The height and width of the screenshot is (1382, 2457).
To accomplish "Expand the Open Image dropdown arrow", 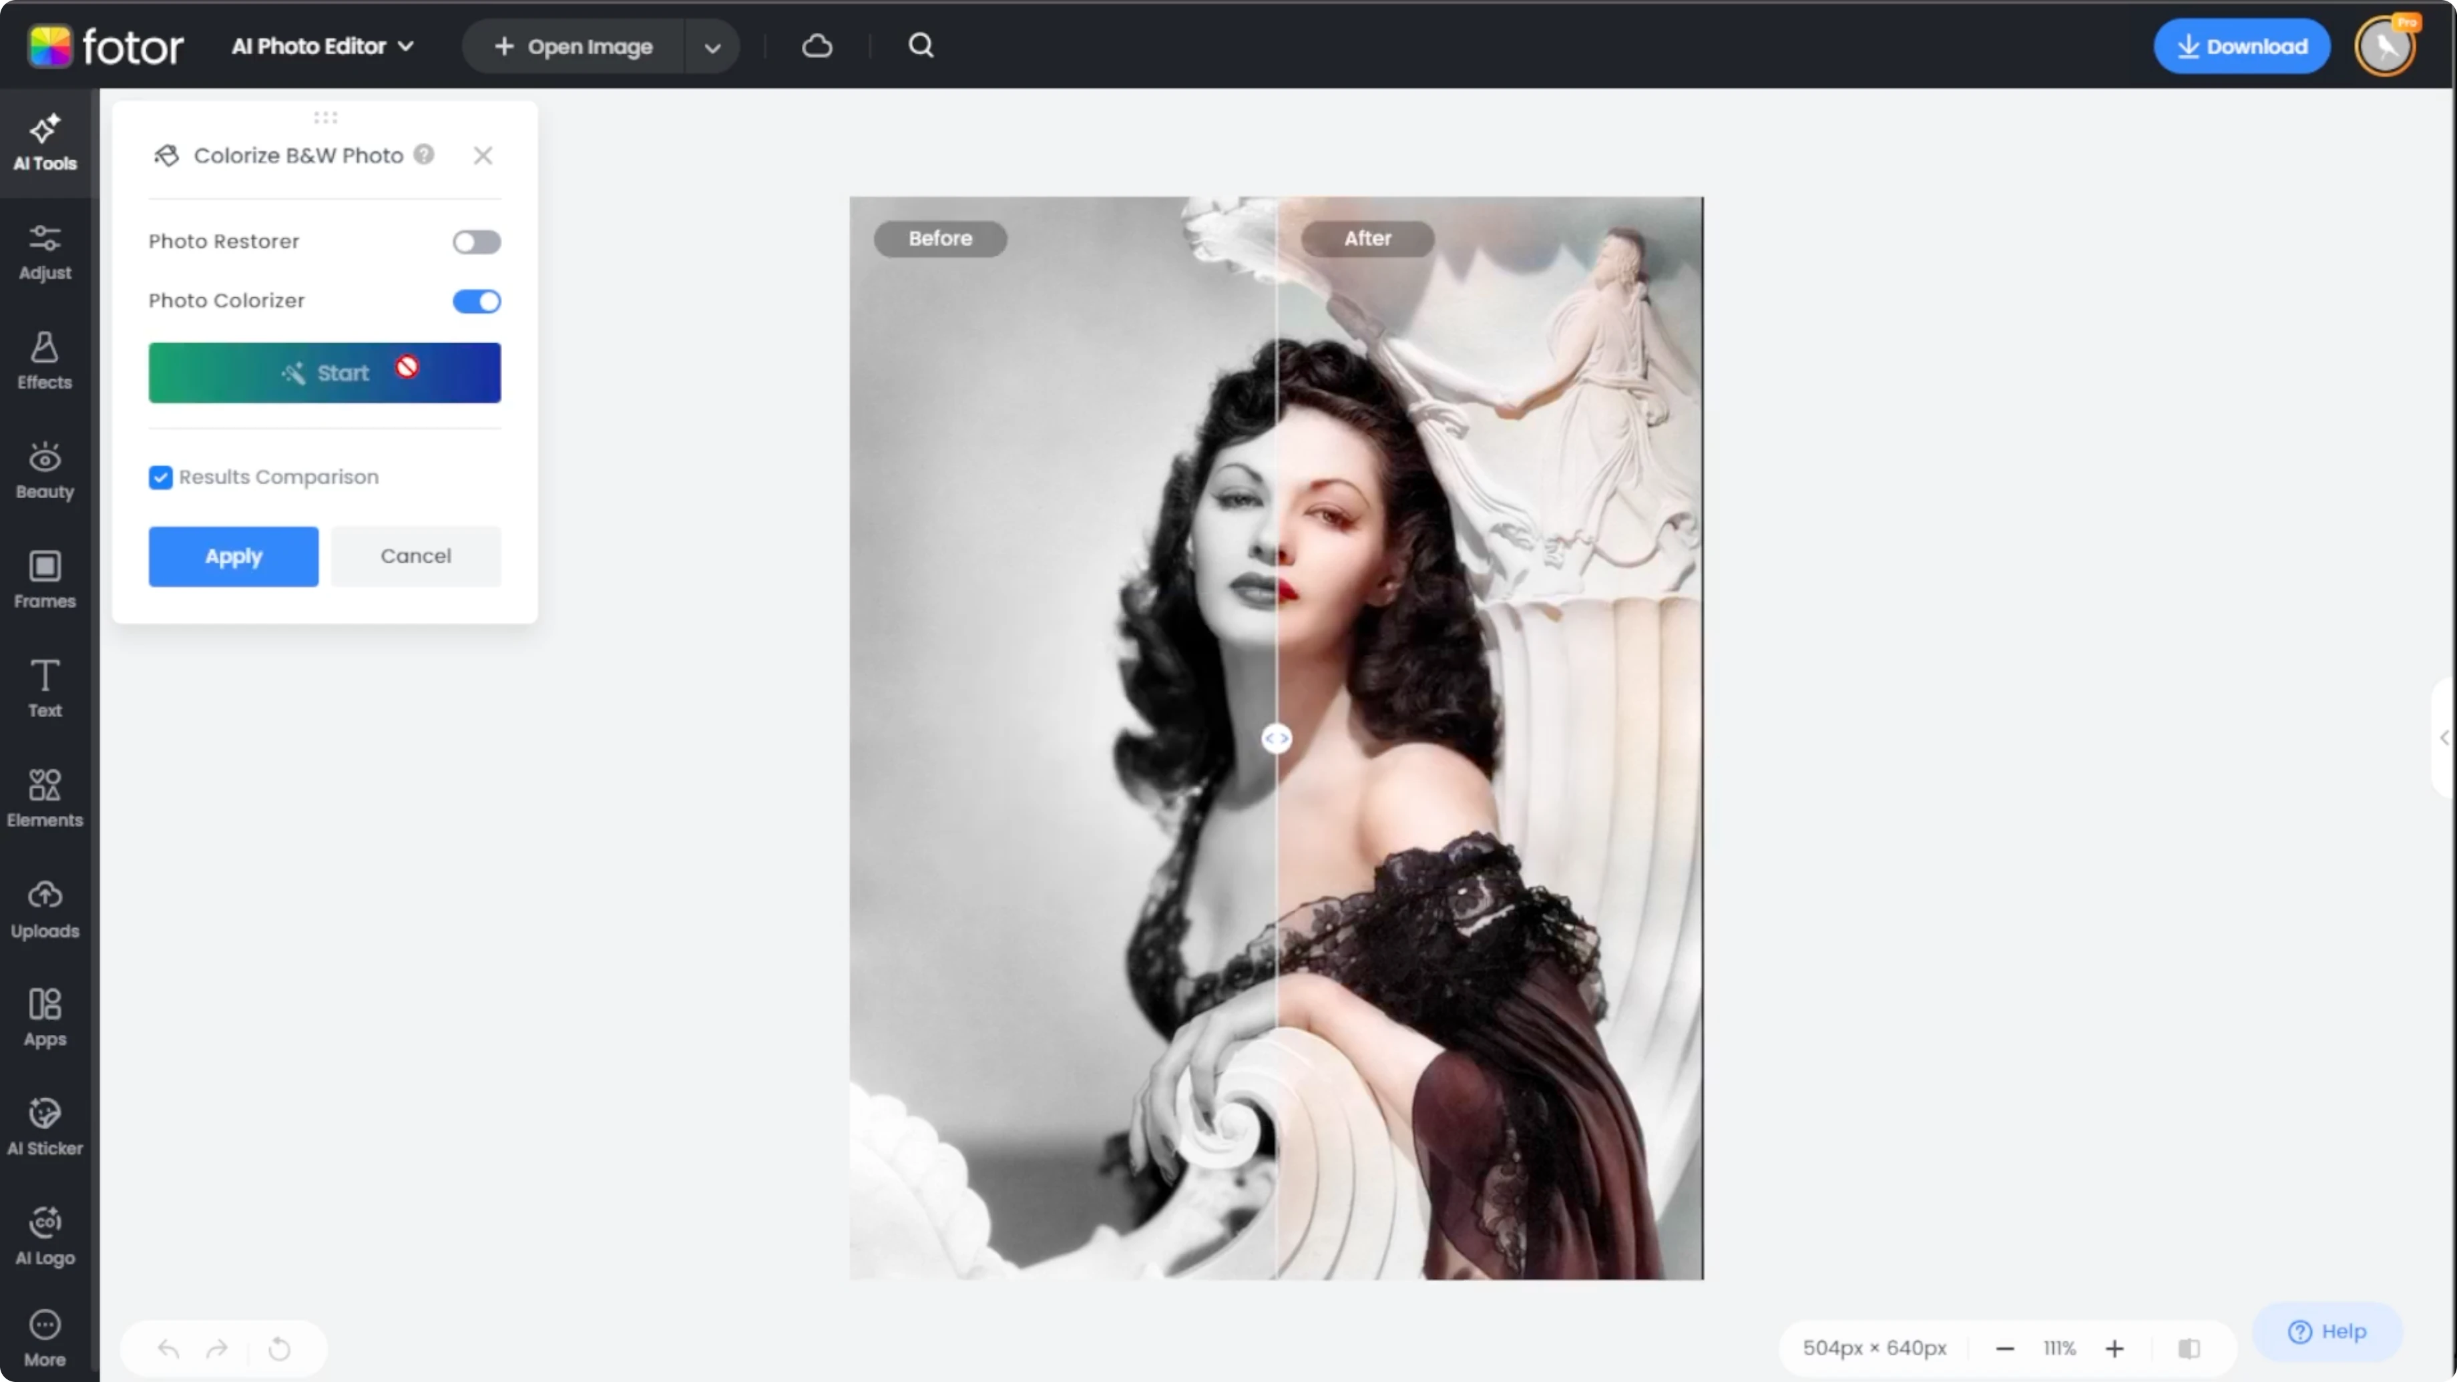I will (x=712, y=47).
